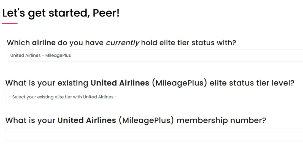Click bold "United Airlines" in tier level question
This screenshot has width=303, height=144.
click(120, 83)
